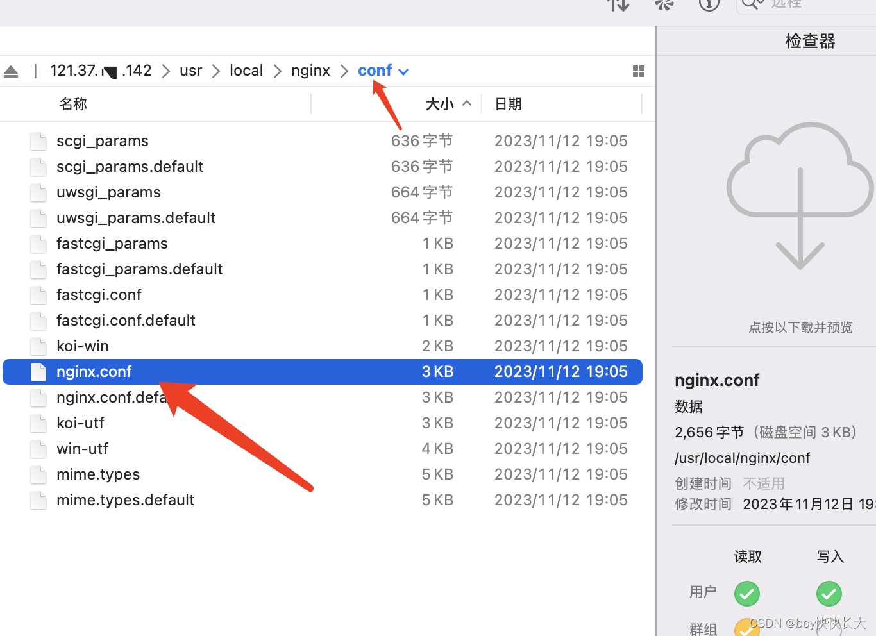Select the fastcgi_params.default file row
This screenshot has height=636, width=876.
pos(323,269)
